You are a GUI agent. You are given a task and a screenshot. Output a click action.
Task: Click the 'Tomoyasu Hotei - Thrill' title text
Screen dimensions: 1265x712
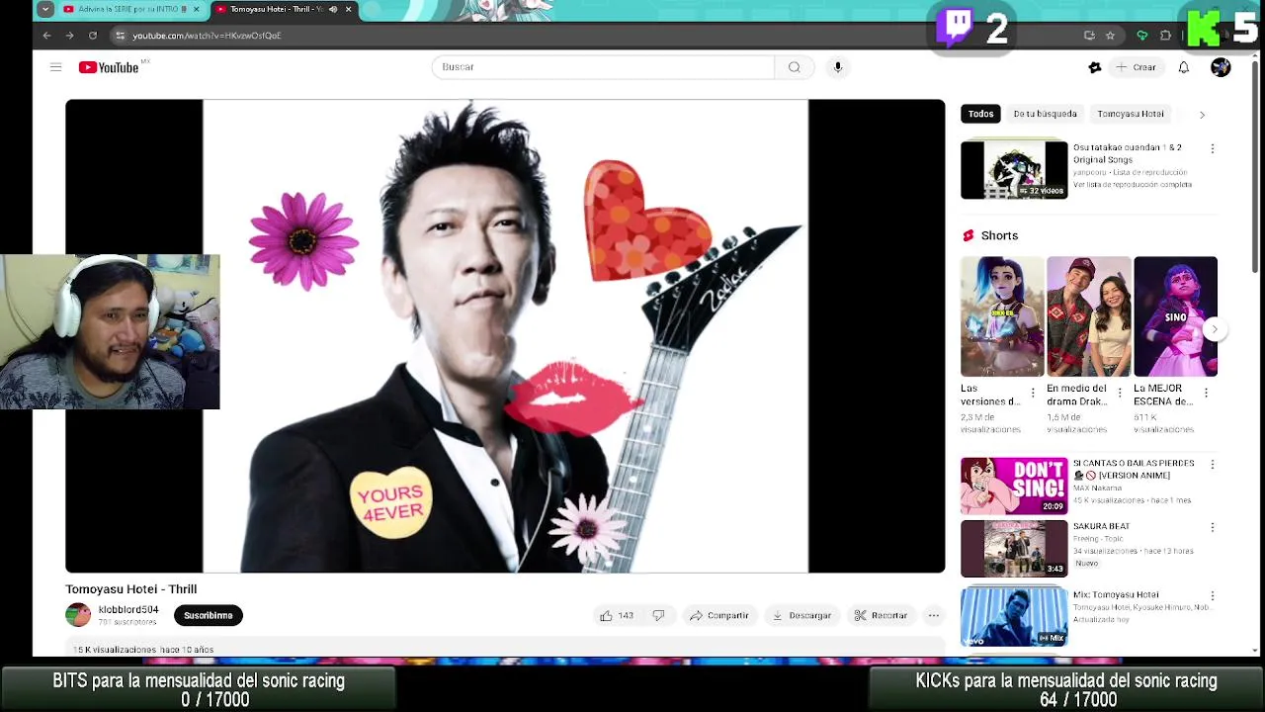[131, 588]
